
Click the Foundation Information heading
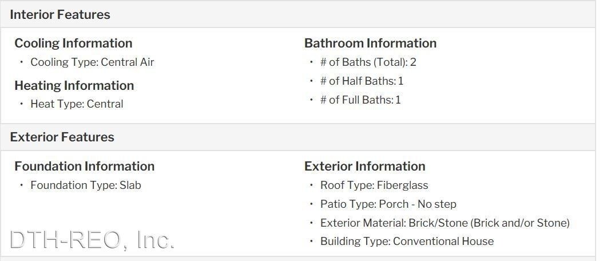pos(85,167)
